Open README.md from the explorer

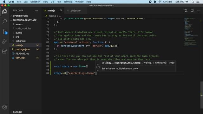(x=22, y=54)
